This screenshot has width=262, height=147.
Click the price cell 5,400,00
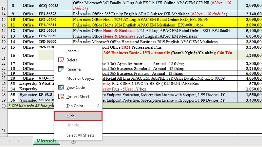[250, 30]
